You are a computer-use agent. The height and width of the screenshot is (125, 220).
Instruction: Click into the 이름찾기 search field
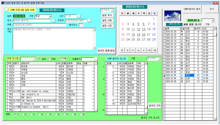point(88,59)
